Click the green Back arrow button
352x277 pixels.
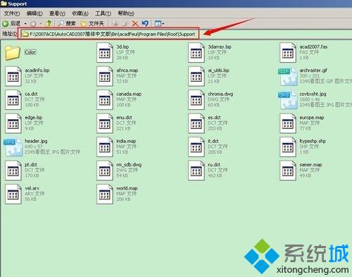(6, 23)
